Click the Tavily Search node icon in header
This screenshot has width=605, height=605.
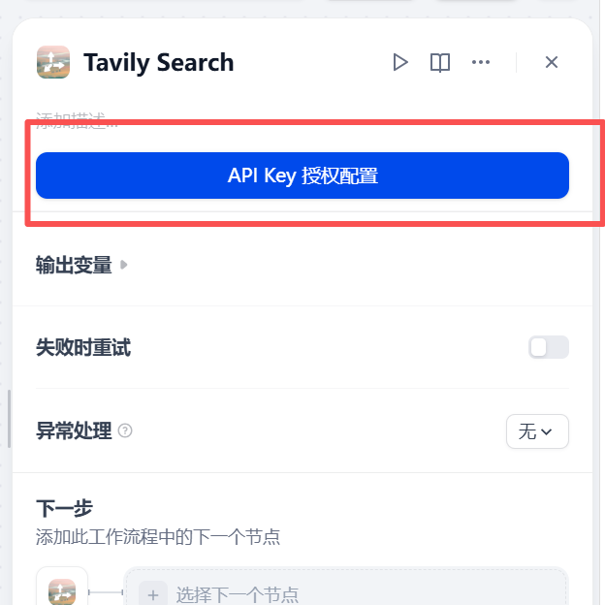(53, 62)
